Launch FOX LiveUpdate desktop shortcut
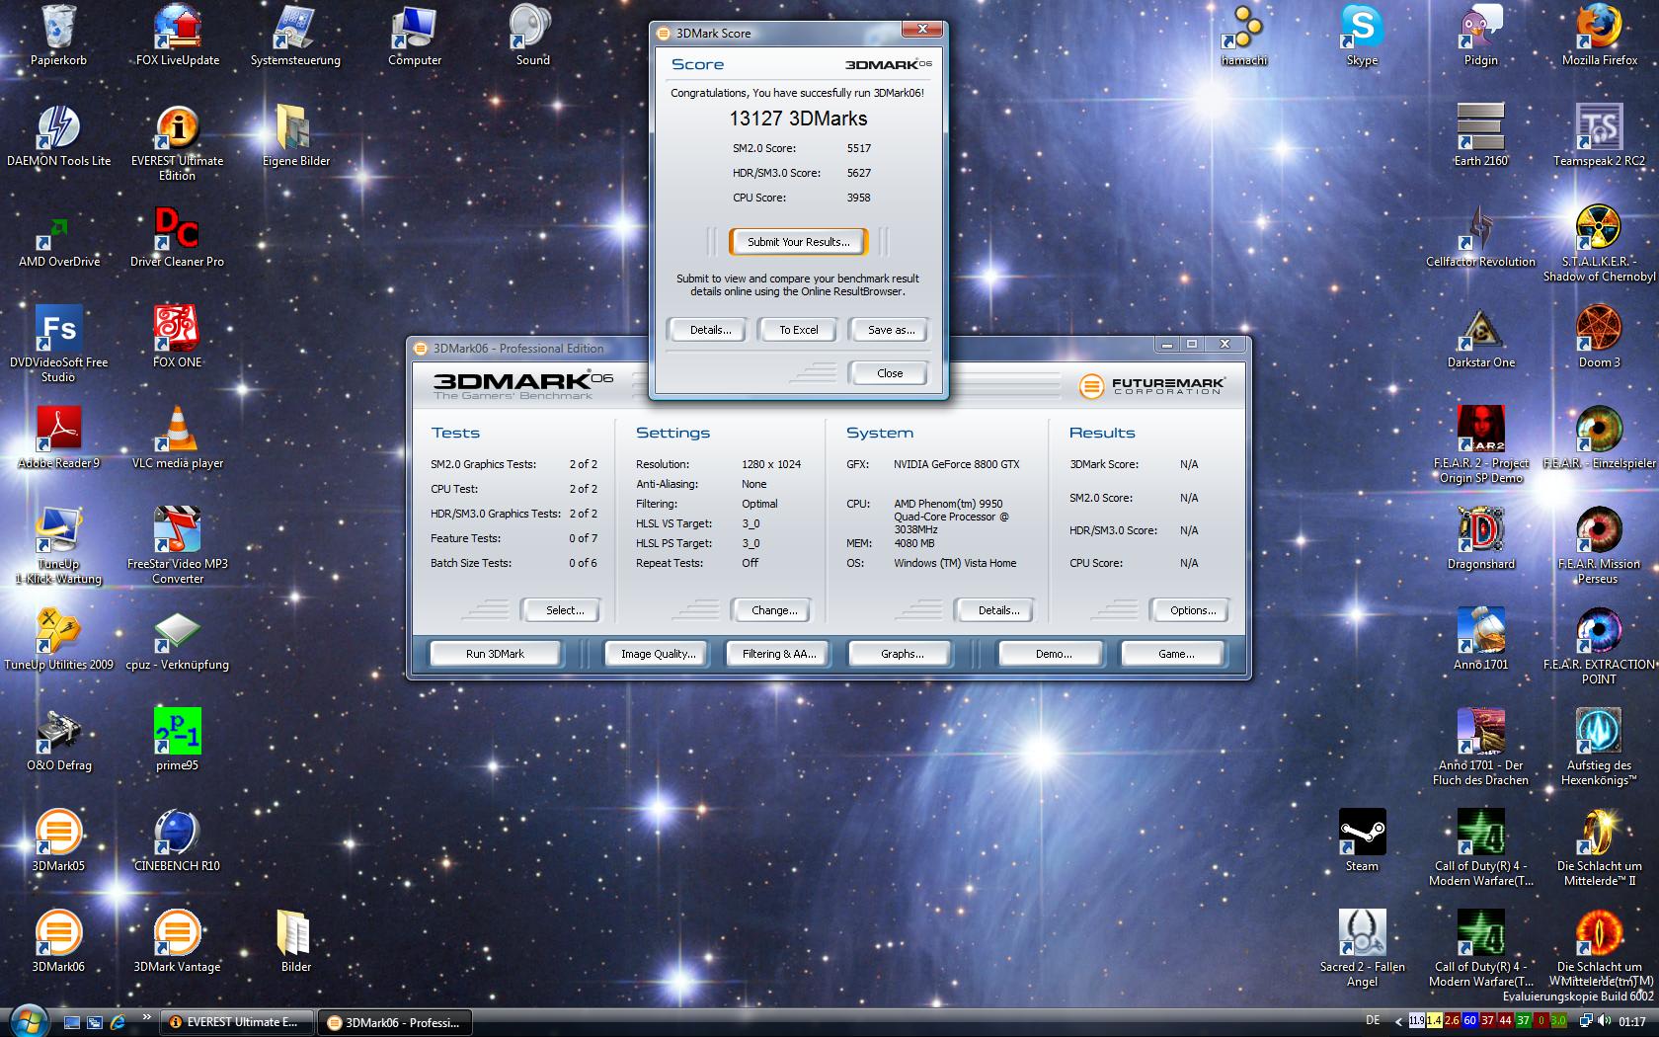1659x1037 pixels. [177, 36]
